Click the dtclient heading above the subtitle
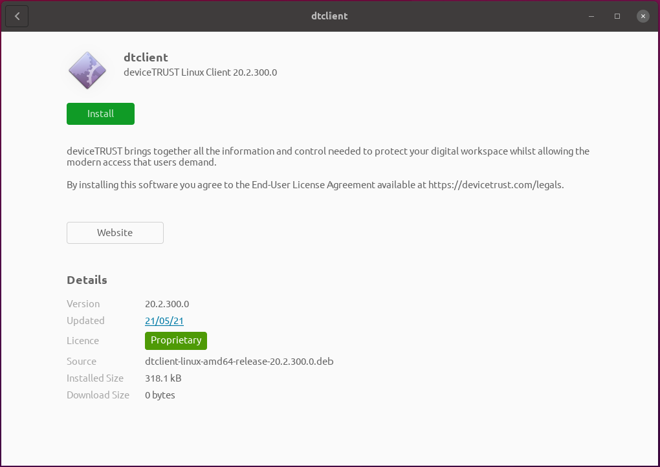 [x=146, y=57]
